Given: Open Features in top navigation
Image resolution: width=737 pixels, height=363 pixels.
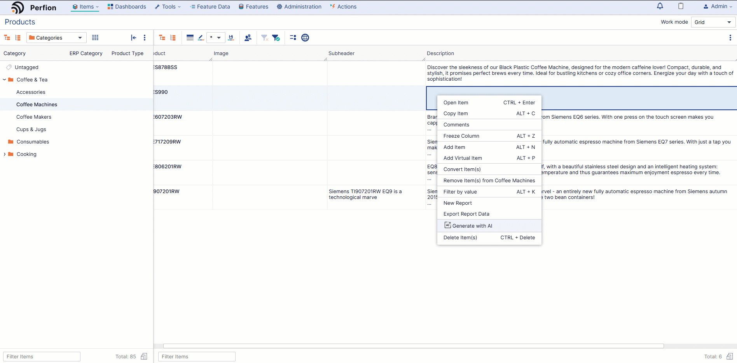Looking at the screenshot, I should click(x=253, y=7).
